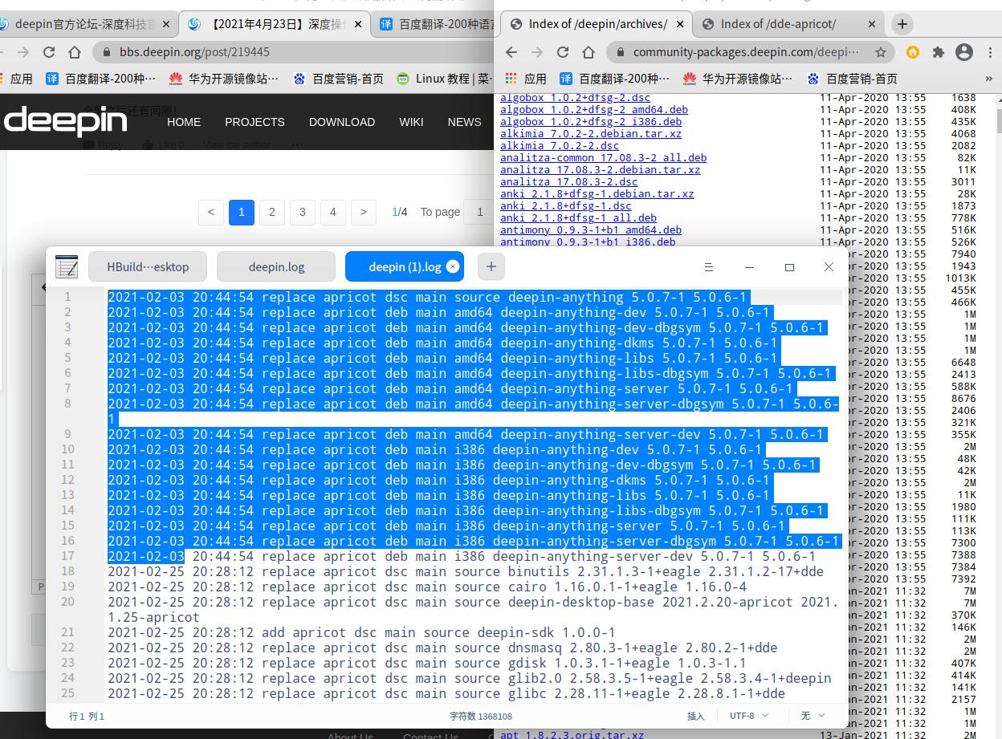
Task: Open 百度营销-首页 bookmark in right browser
Action: (853, 79)
